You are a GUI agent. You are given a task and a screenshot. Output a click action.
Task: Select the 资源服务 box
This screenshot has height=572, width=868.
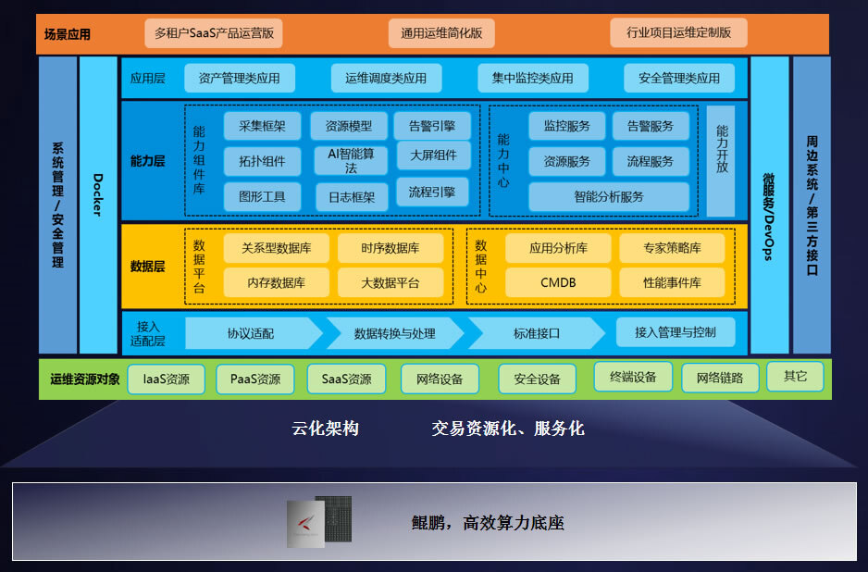click(567, 161)
